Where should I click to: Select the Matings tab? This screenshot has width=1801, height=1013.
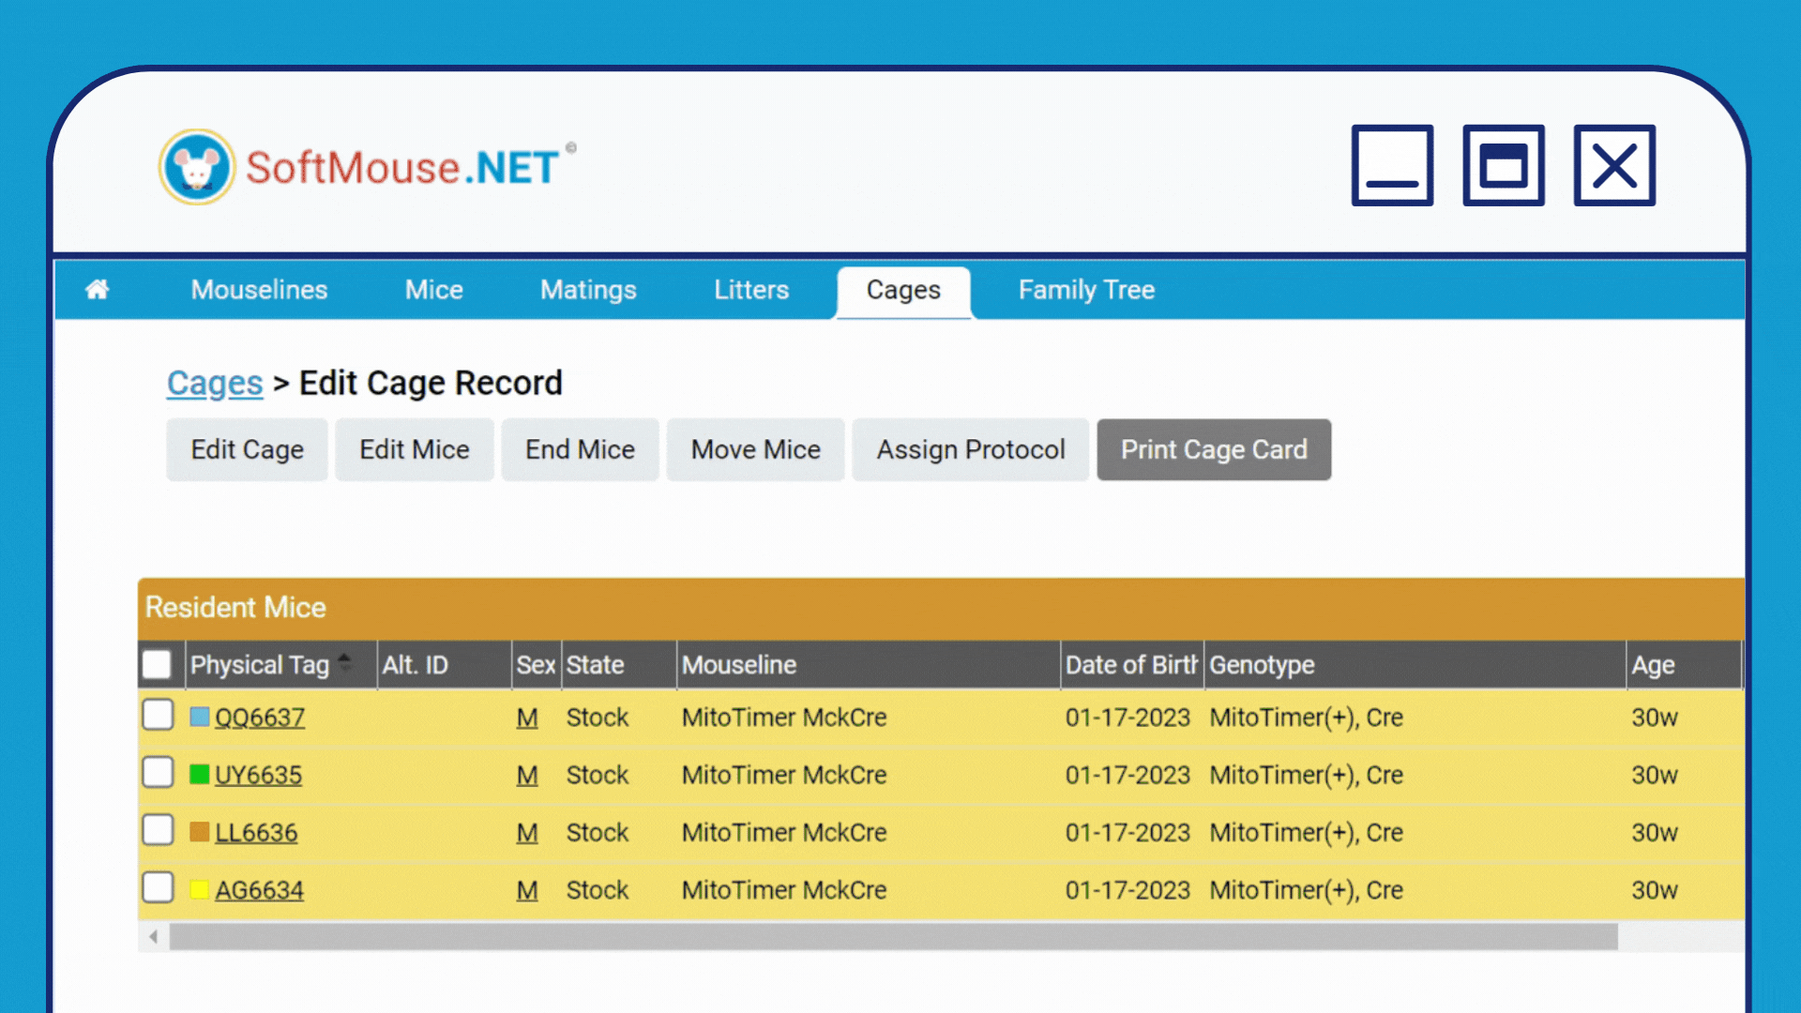click(x=588, y=290)
